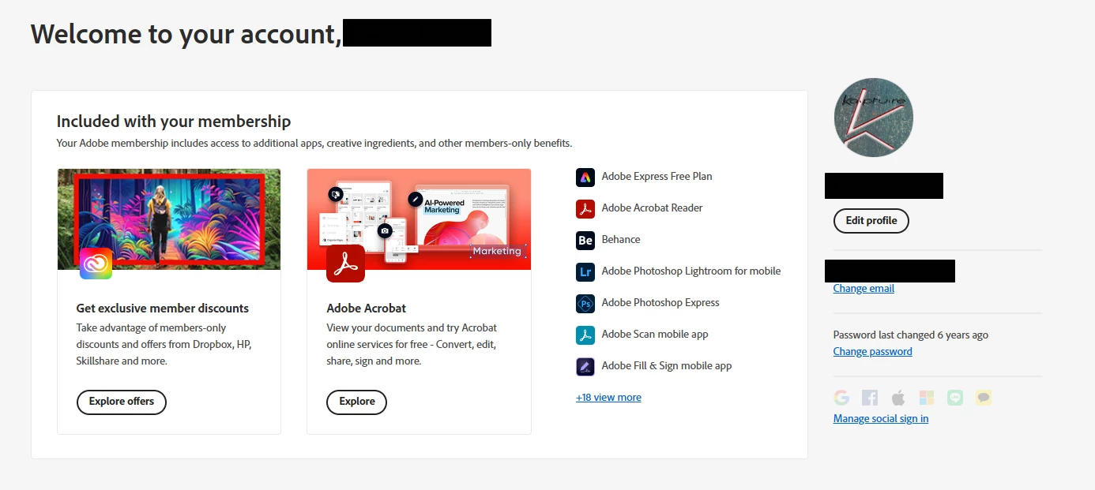This screenshot has height=490, width=1095.
Task: Click the Facebook social sign-in icon
Action: [x=870, y=398]
